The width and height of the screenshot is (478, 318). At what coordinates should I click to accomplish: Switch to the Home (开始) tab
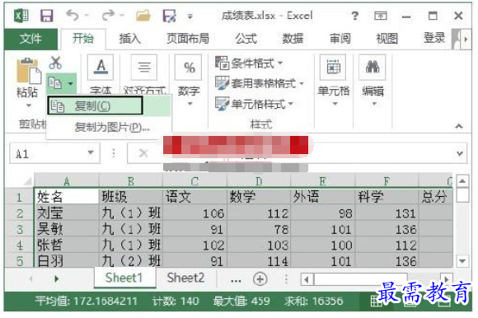(x=83, y=39)
